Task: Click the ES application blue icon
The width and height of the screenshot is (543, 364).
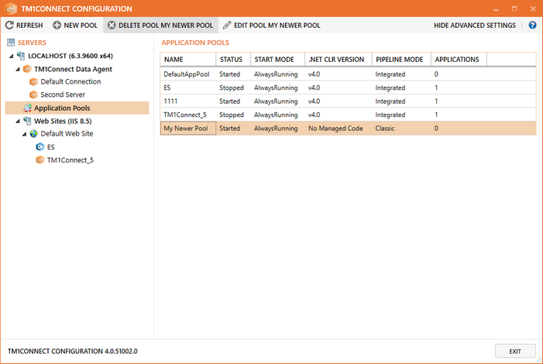Action: point(40,147)
